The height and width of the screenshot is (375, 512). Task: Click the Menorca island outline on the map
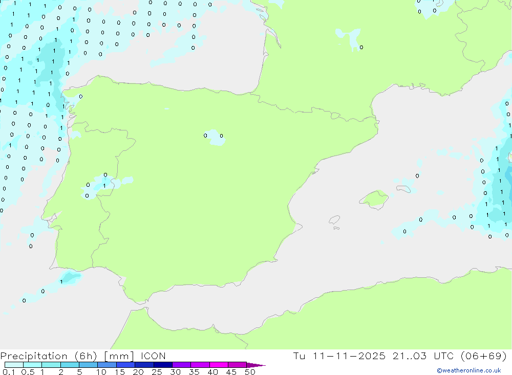coord(403,189)
